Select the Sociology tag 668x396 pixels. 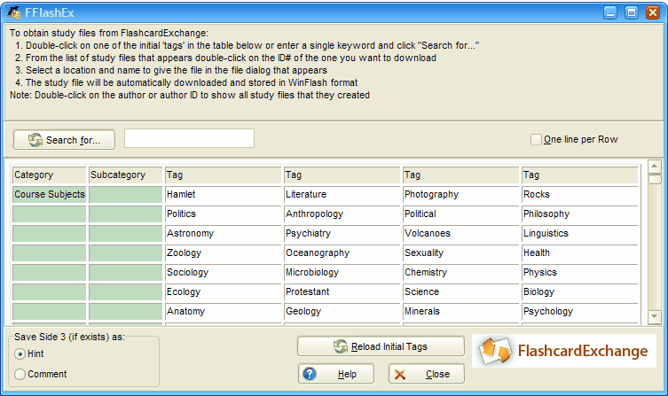point(224,273)
